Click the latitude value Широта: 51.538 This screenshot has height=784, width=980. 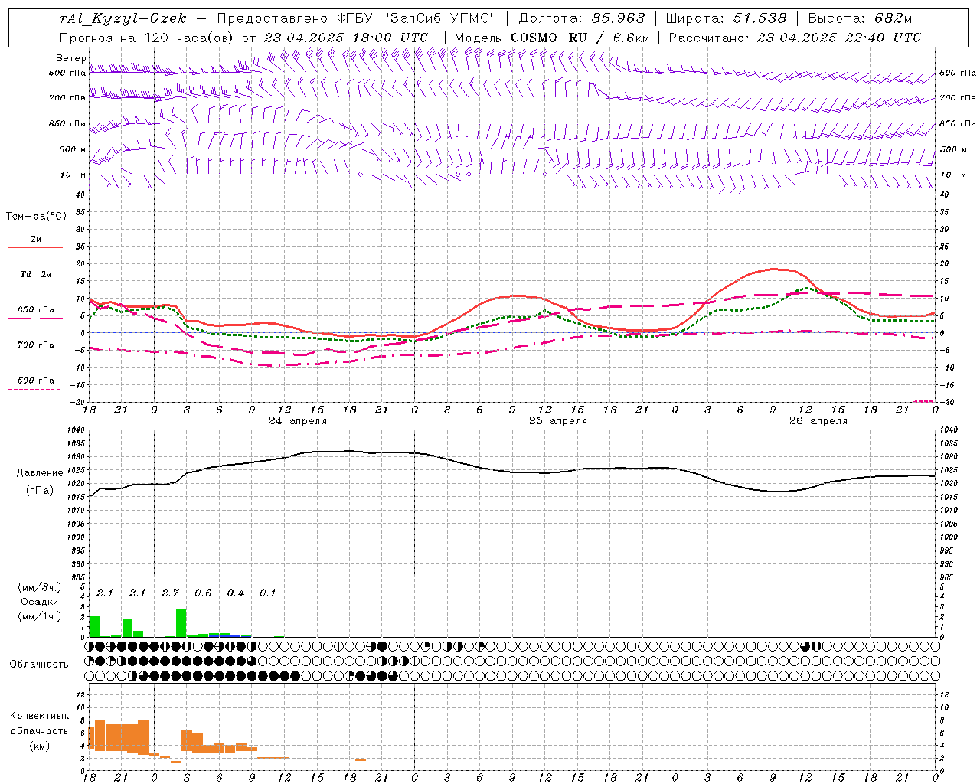click(726, 18)
